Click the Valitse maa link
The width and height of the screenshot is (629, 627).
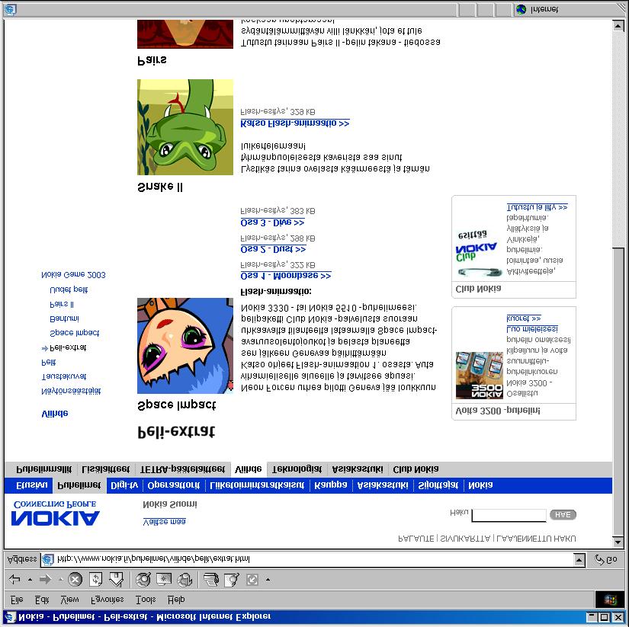pos(164,522)
